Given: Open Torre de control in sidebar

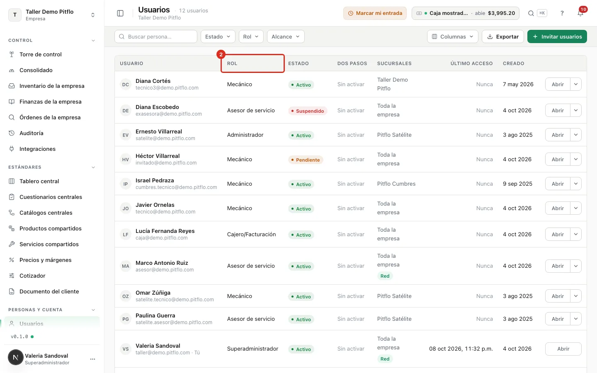Looking at the screenshot, I should [52, 54].
